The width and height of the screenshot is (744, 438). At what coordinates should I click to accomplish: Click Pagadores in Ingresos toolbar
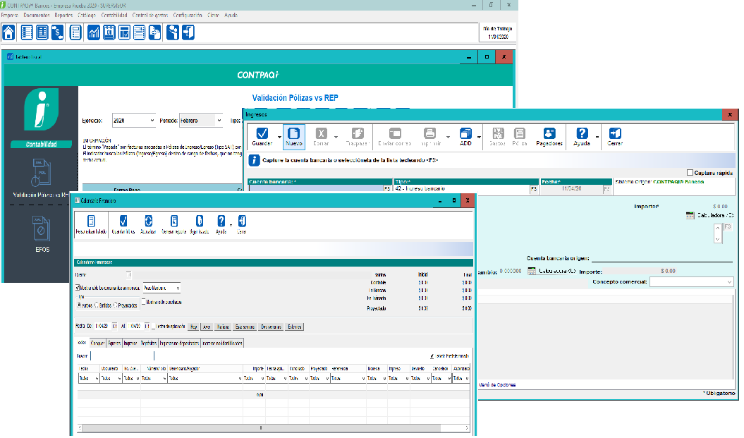549,137
